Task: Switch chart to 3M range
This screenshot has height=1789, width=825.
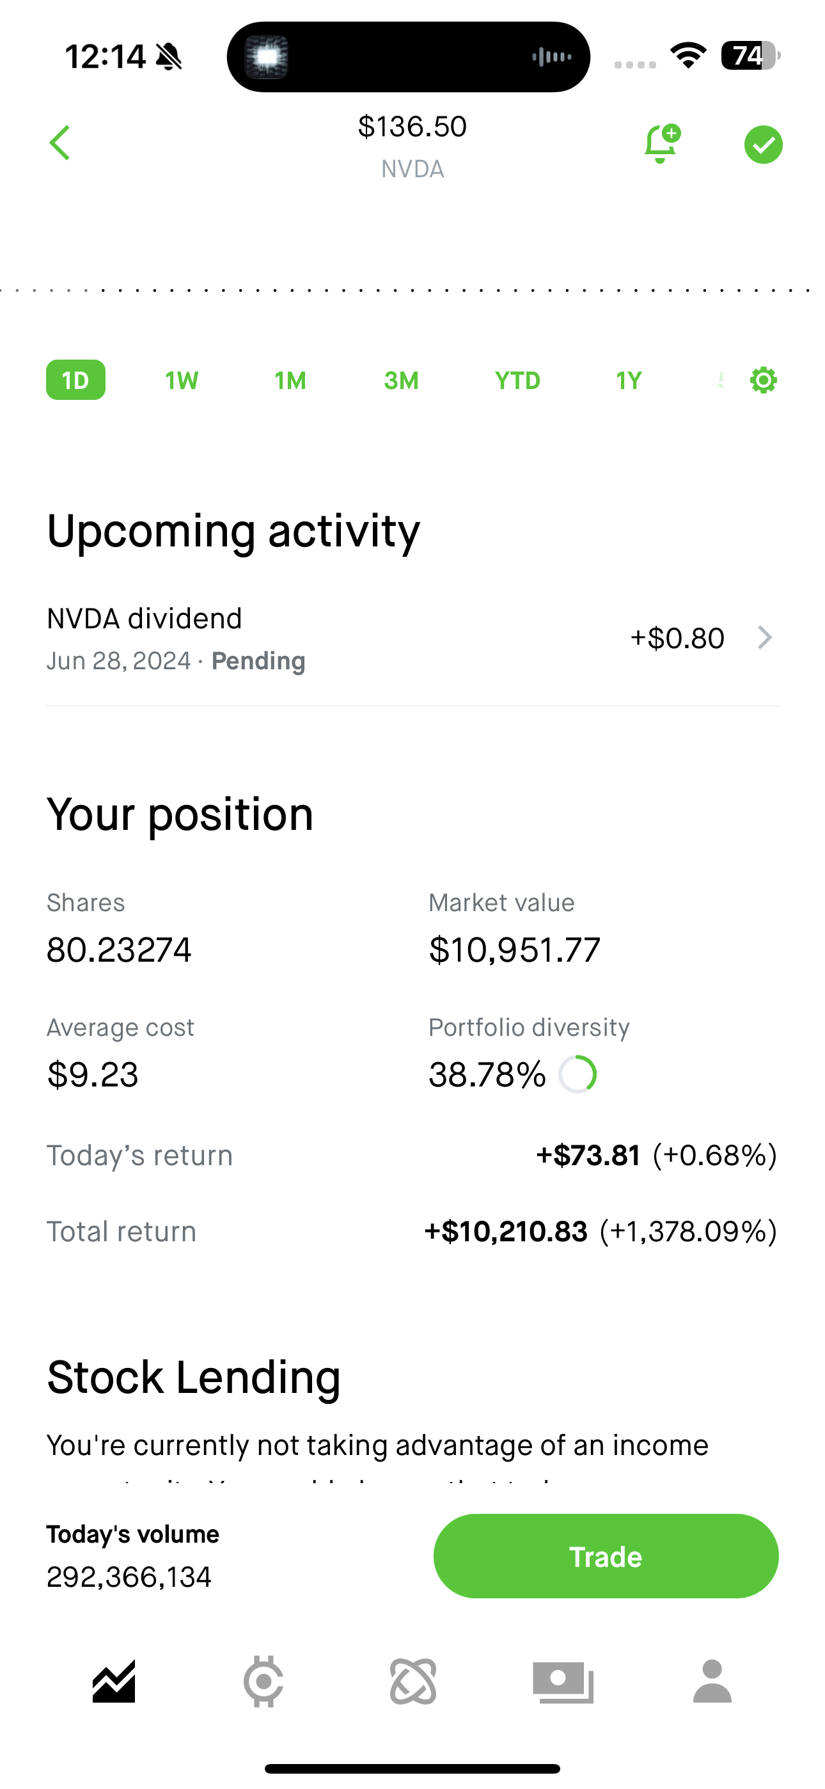Action: pos(402,380)
